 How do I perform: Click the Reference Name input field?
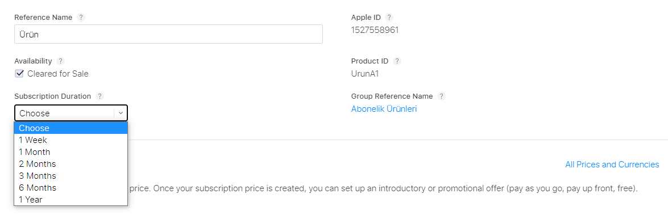point(168,34)
